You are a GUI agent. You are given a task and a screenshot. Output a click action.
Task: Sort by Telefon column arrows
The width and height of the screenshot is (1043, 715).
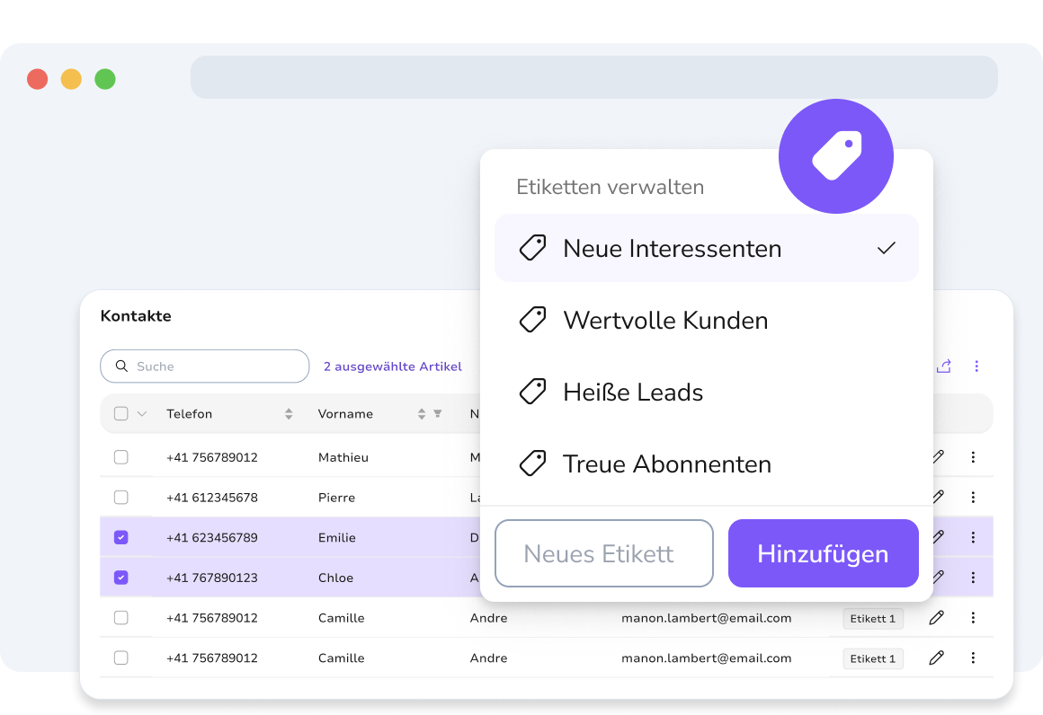289,413
